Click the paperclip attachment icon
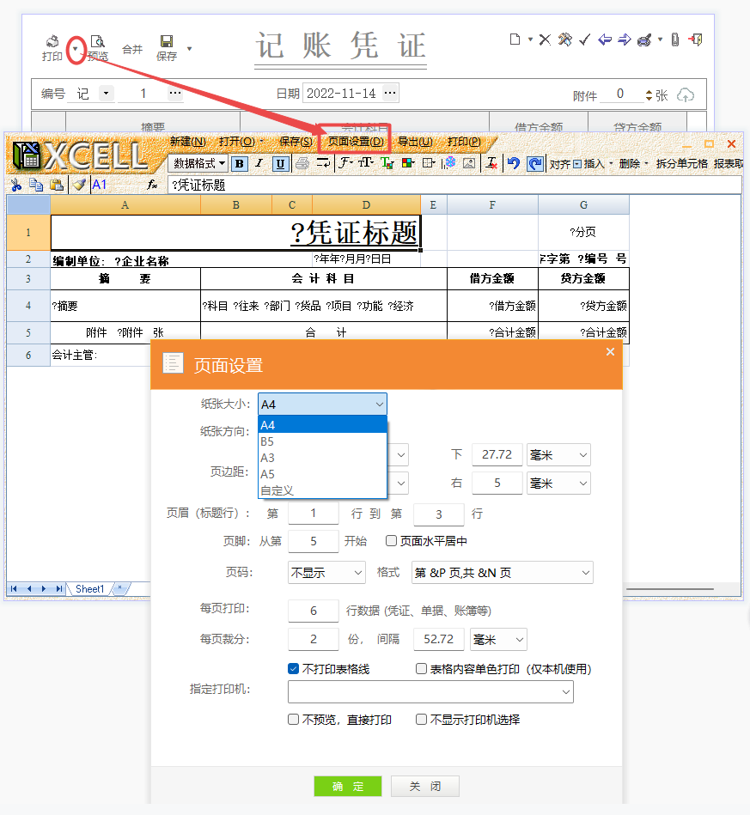Image resolution: width=750 pixels, height=815 pixels. pos(675,40)
